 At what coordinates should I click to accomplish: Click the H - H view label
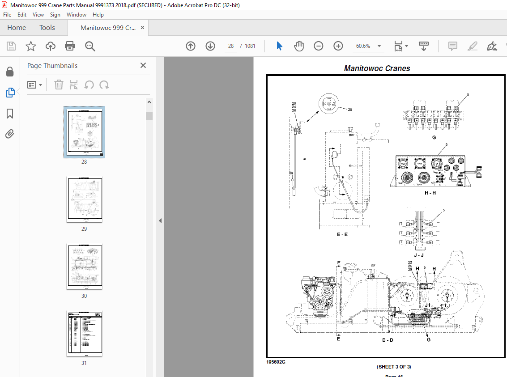(430, 193)
